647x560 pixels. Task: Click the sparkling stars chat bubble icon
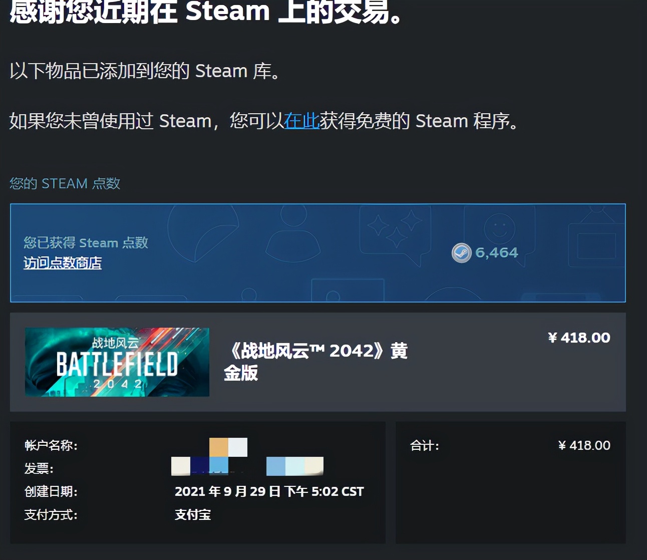395,231
